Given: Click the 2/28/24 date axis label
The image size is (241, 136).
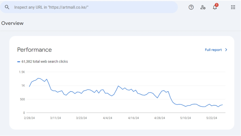Looking at the screenshot, I should [x=29, y=118].
